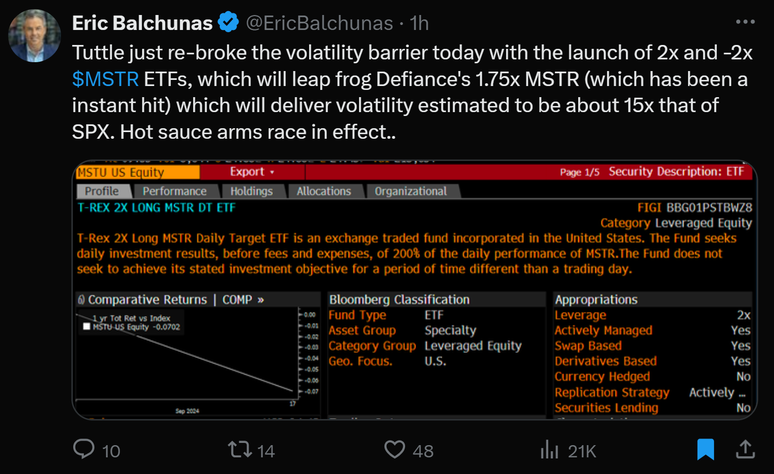This screenshot has width=774, height=474.
Task: Click the reply comment icon
Action: click(x=84, y=449)
